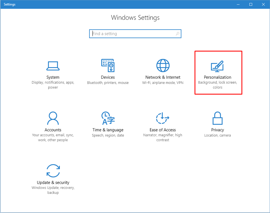
Task: Maximize the Settings window
Action: (251, 4)
